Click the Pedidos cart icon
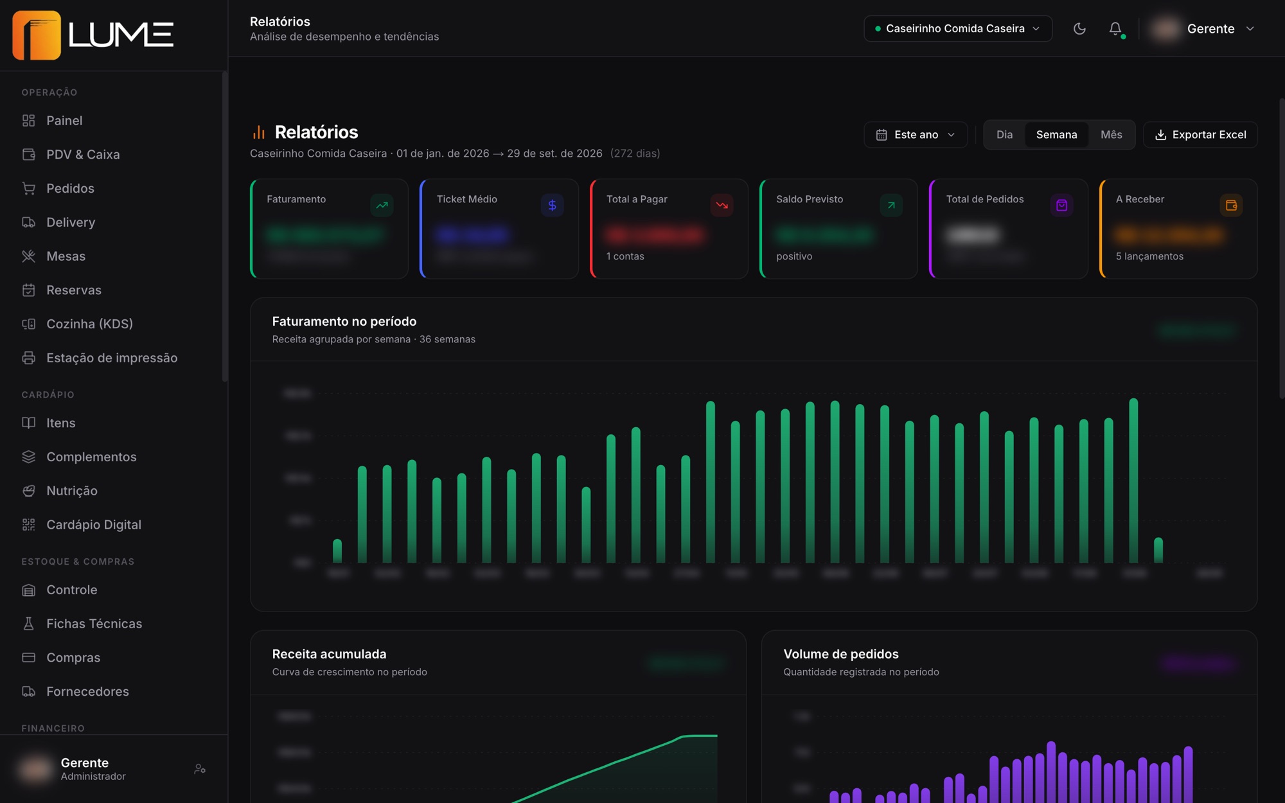Viewport: 1285px width, 803px height. (28, 189)
